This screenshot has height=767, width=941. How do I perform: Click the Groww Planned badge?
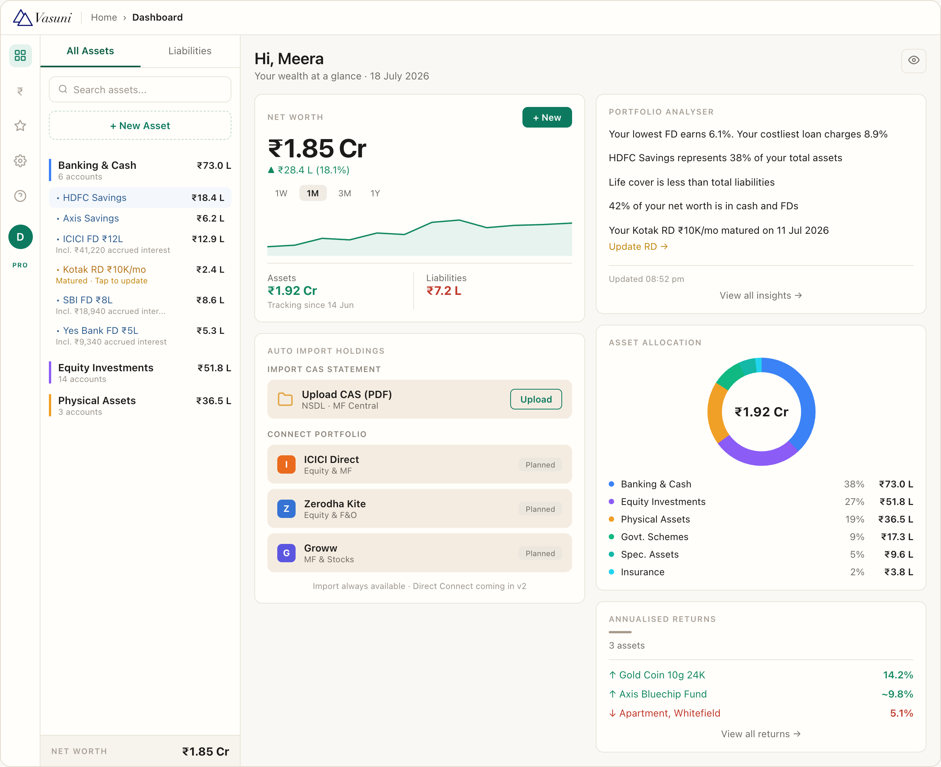coord(540,553)
